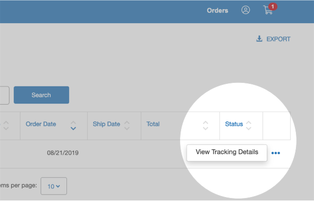Open the shopping cart icon
This screenshot has height=201, width=314.
pyautogui.click(x=268, y=11)
